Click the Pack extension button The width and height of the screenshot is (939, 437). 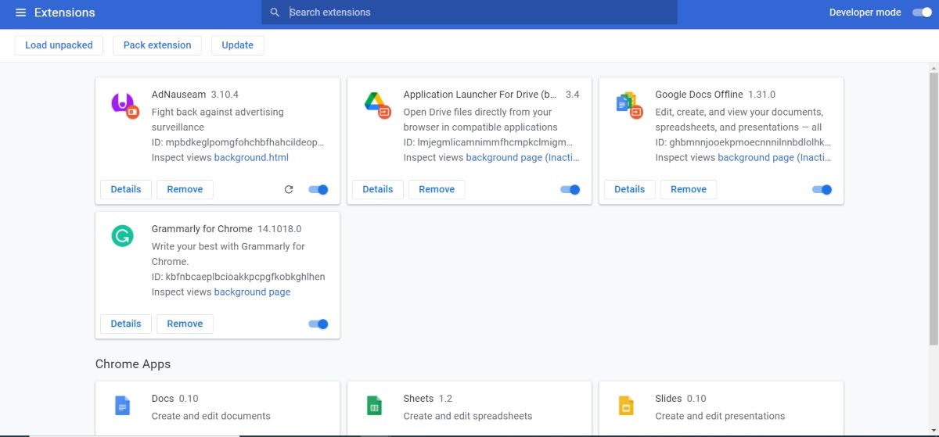tap(157, 45)
